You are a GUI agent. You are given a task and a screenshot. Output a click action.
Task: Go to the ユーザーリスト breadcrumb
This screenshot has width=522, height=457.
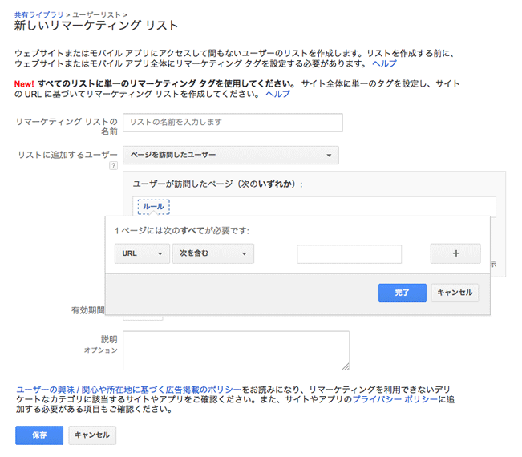(x=101, y=15)
